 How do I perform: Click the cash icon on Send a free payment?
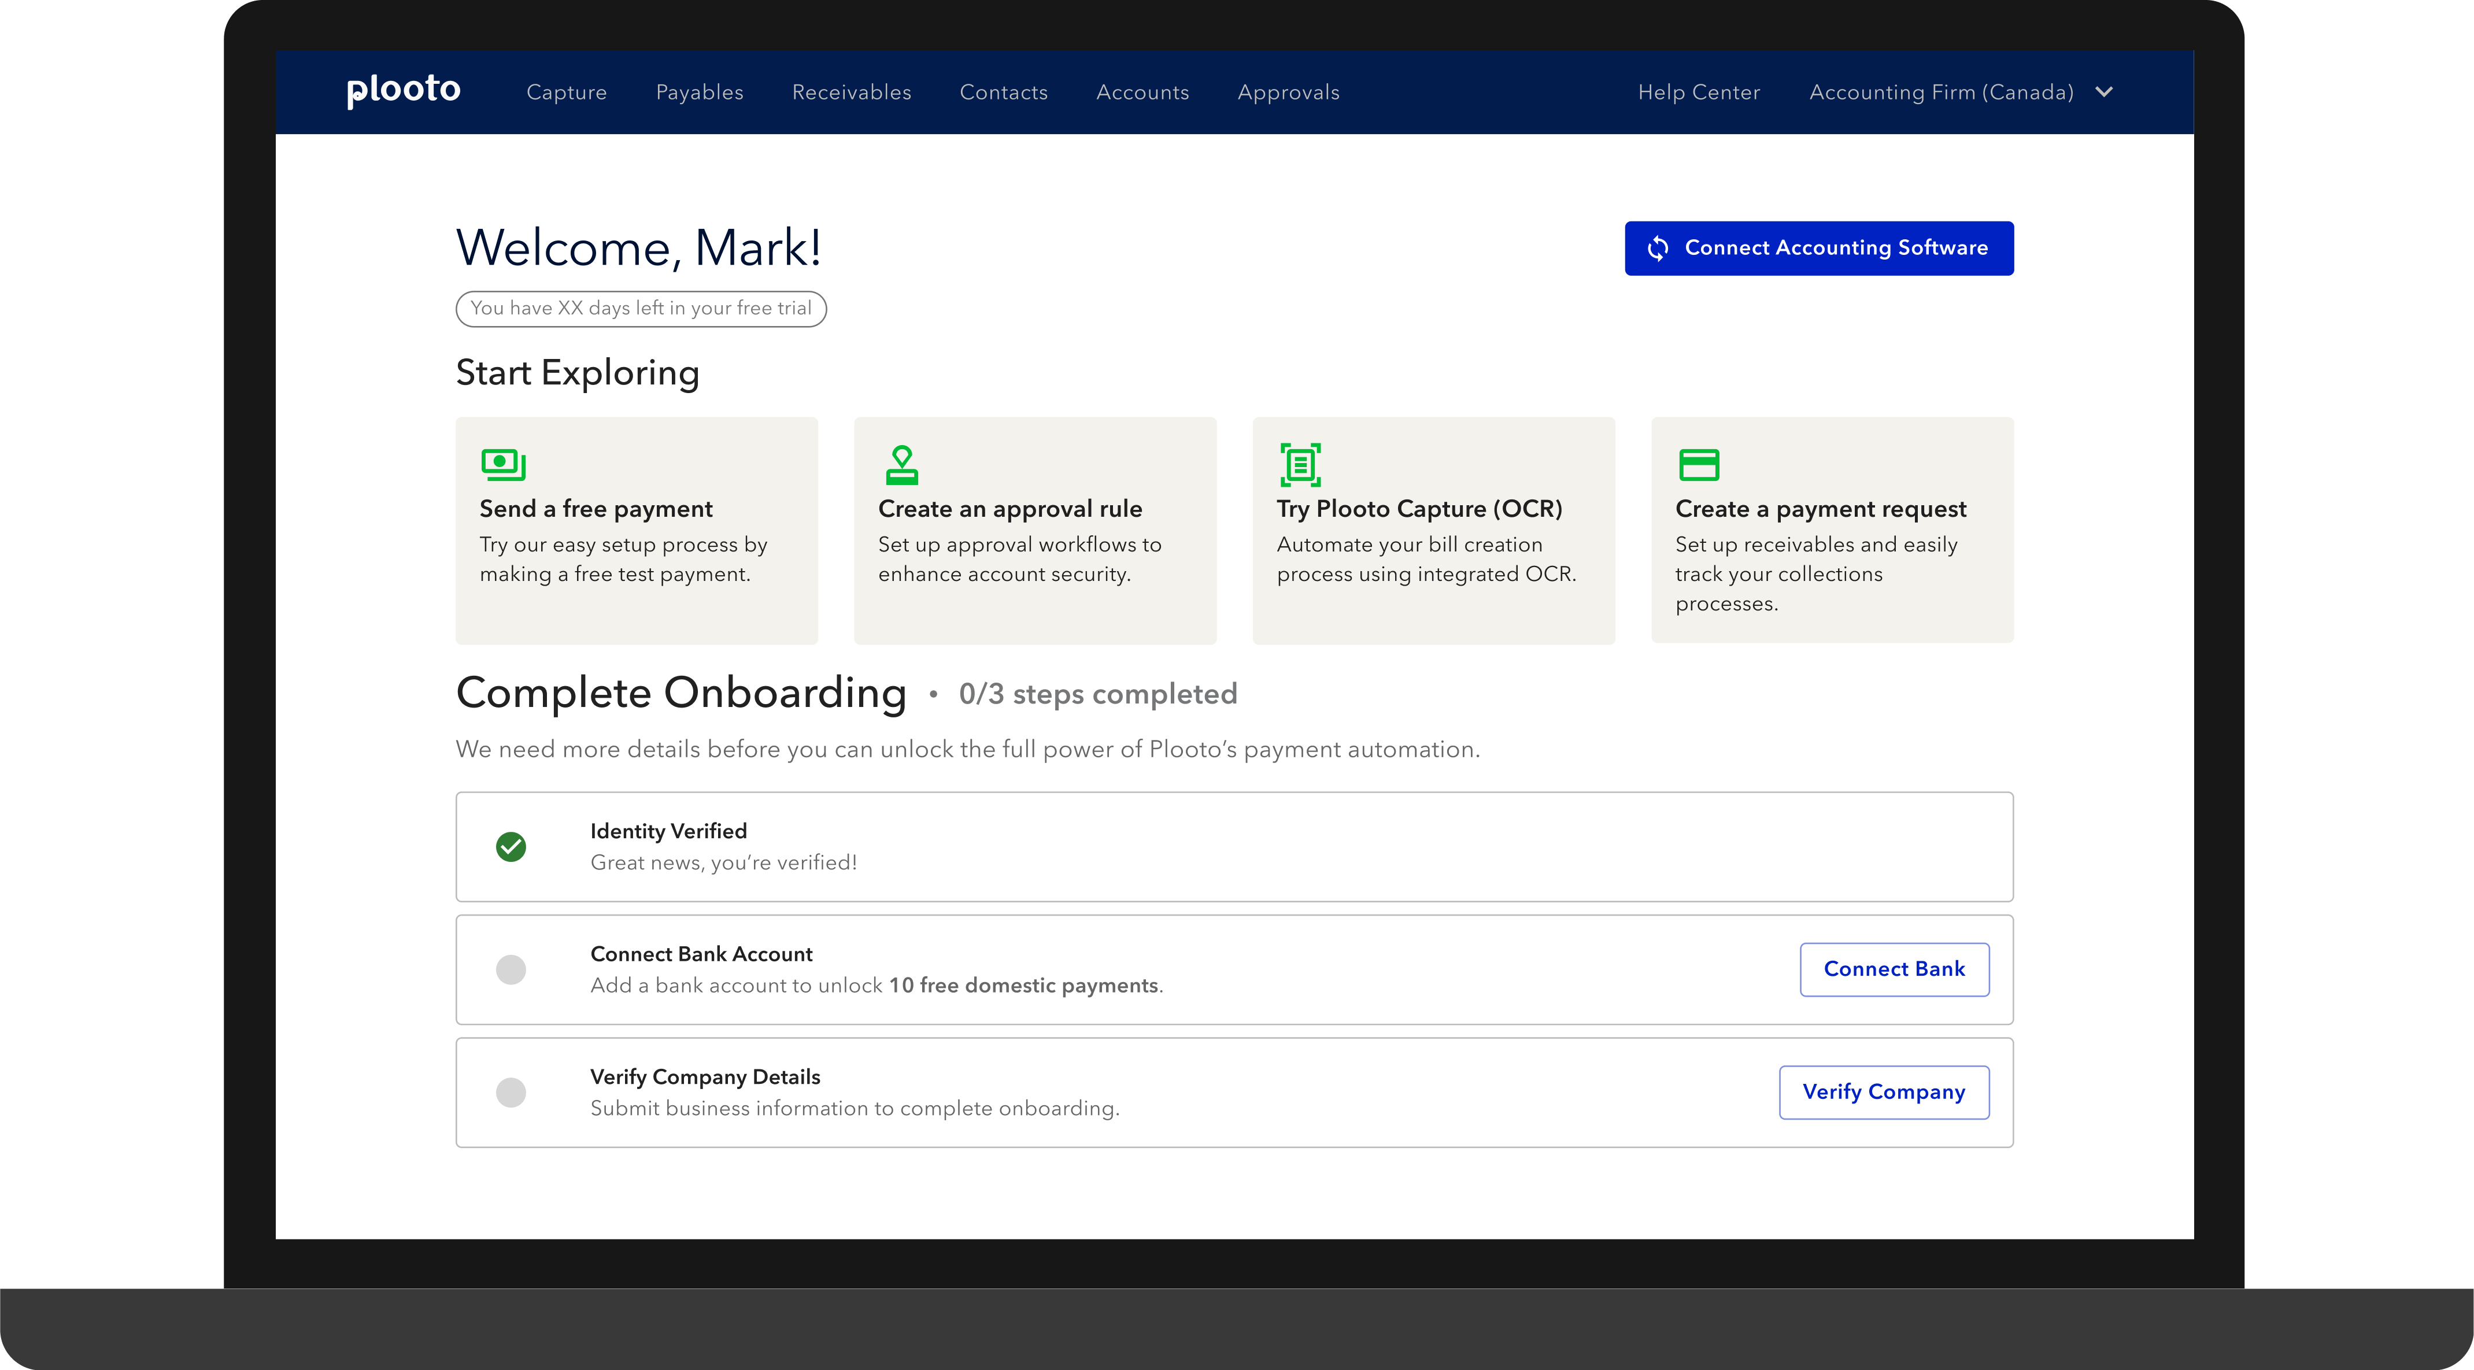point(503,465)
